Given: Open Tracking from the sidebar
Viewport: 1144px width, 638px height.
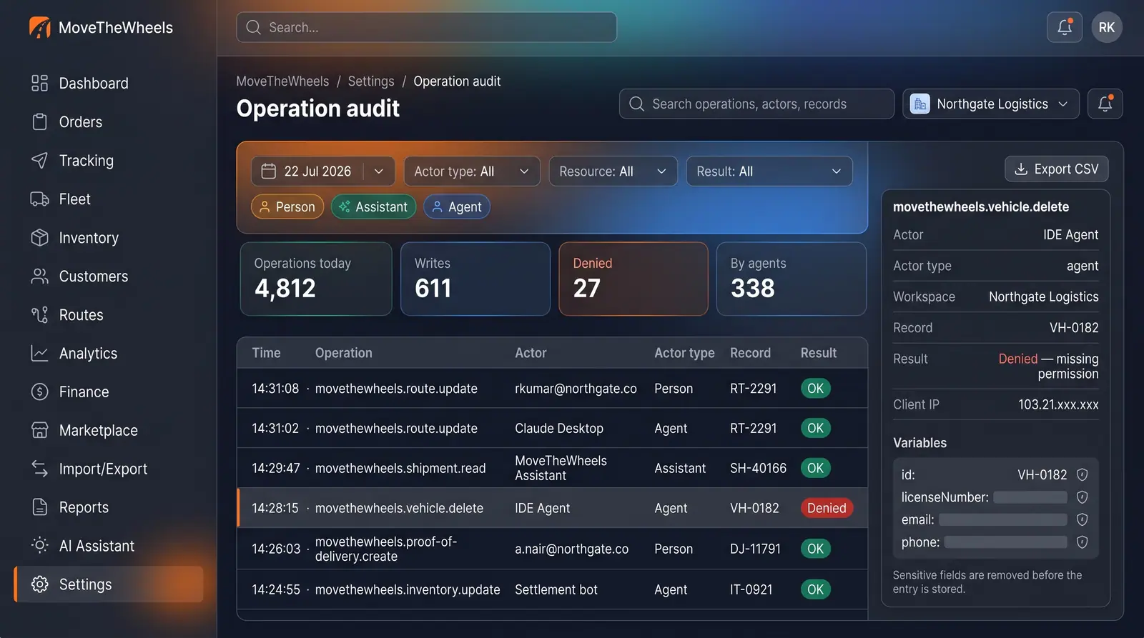Looking at the screenshot, I should [x=109, y=160].
